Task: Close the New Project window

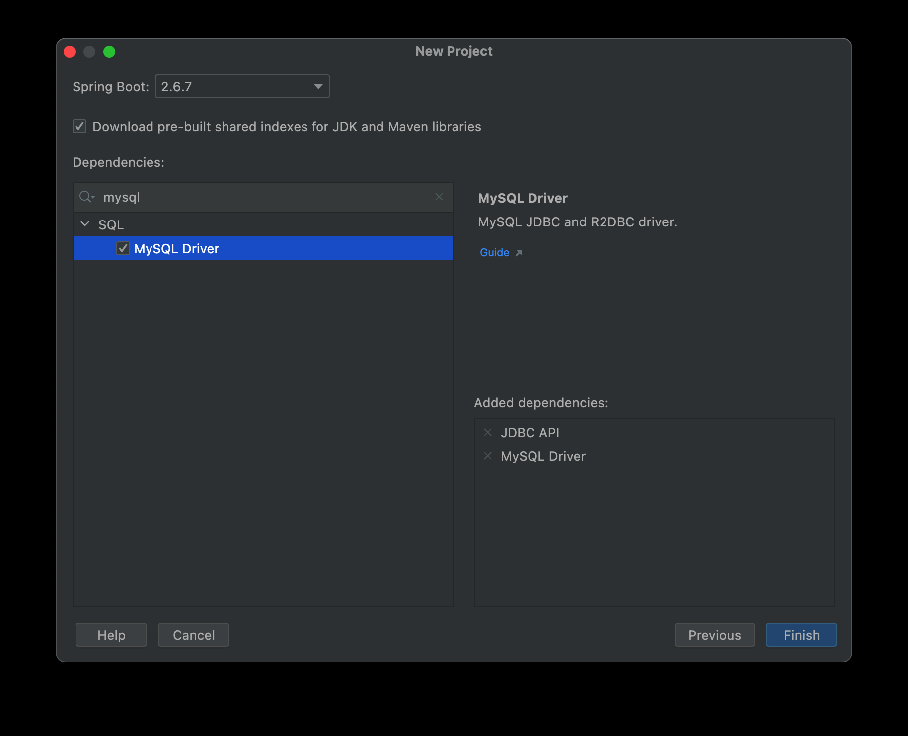Action: (70, 52)
